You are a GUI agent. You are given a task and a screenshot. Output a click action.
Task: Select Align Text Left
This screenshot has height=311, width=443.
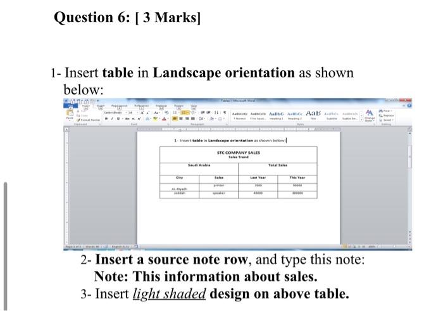[174, 118]
